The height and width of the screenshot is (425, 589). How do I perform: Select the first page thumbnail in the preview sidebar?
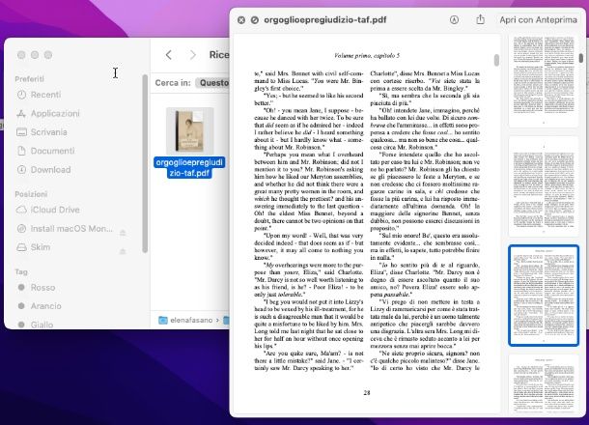pyautogui.click(x=544, y=80)
